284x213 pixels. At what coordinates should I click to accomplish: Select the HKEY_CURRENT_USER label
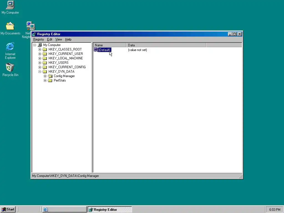65,54
